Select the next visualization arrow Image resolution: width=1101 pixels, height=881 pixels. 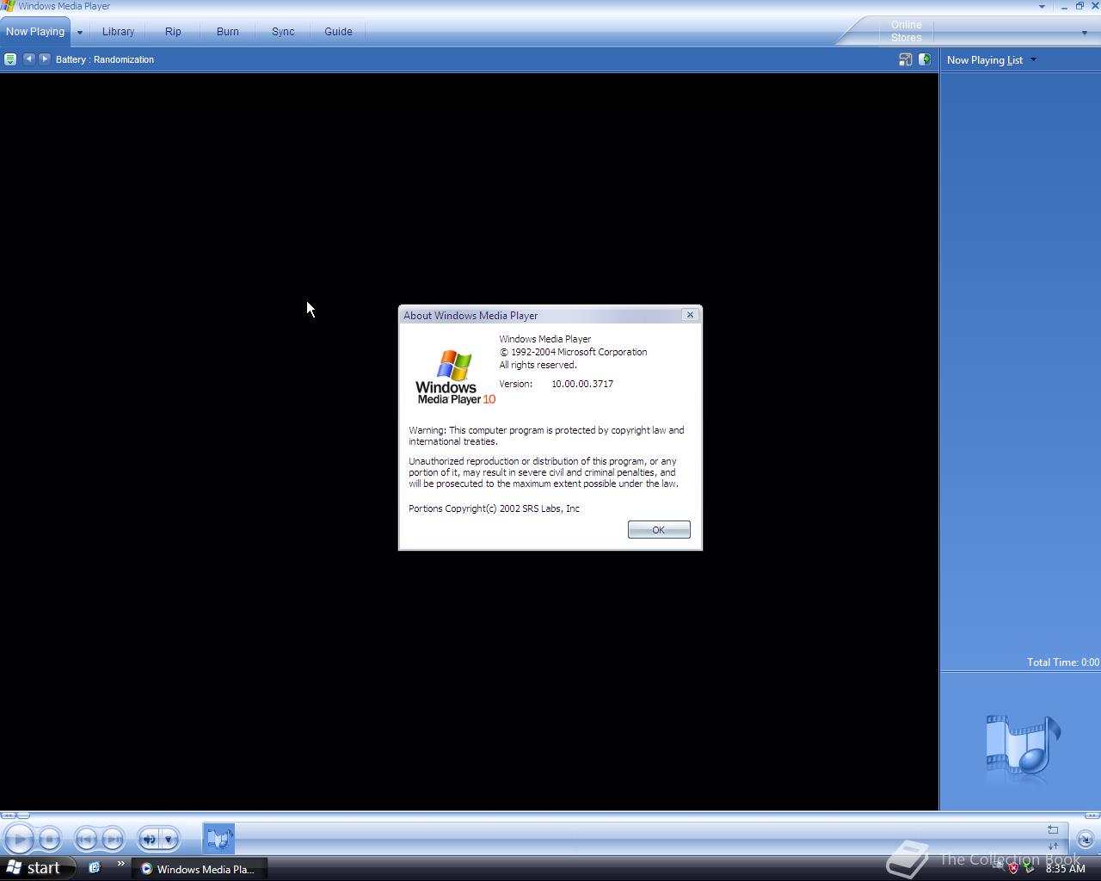tap(45, 59)
